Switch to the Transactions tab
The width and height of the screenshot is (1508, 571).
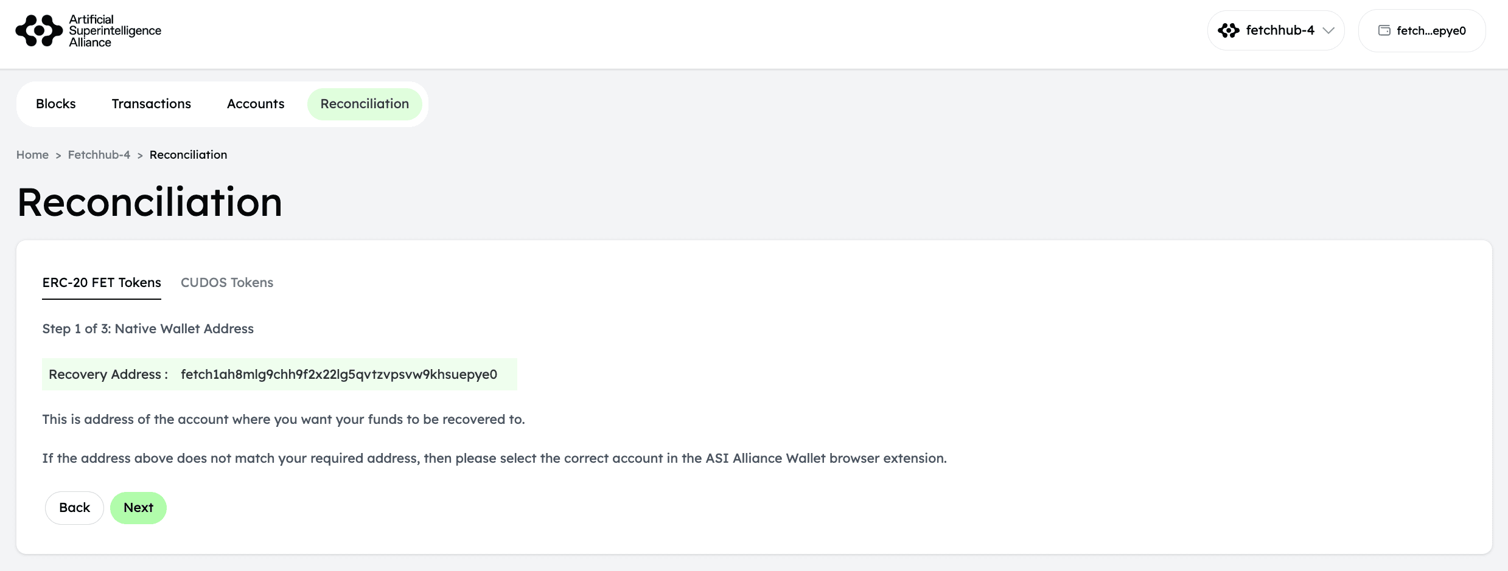(152, 104)
